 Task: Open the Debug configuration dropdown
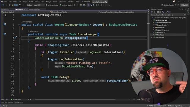point(30,5)
